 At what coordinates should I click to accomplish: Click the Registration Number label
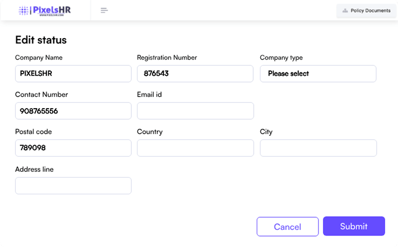pos(166,57)
